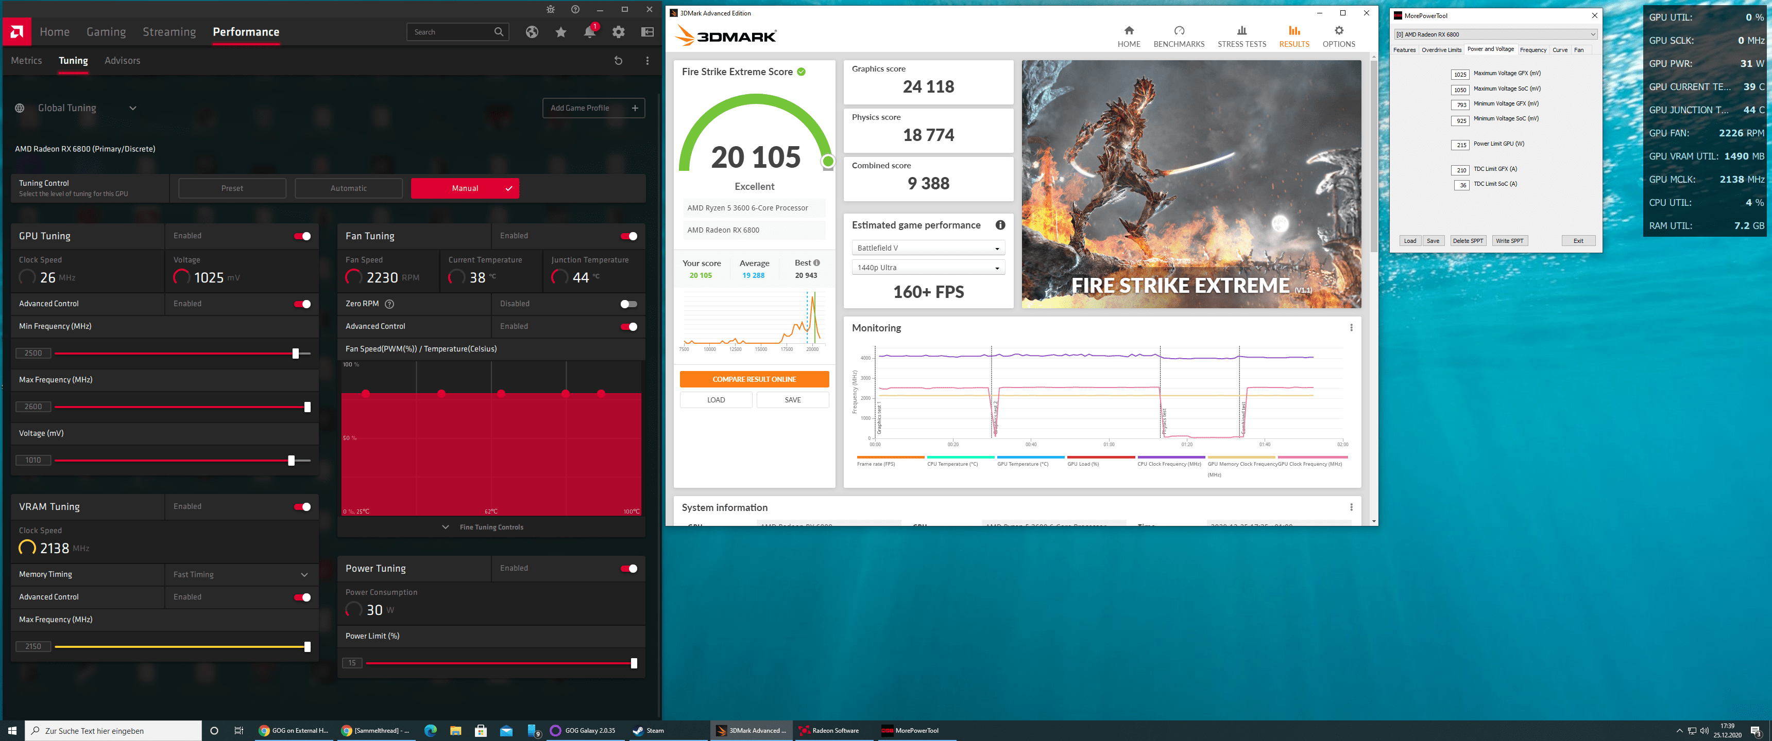Viewport: 1772px width, 741px height.
Task: Open 3DMark OPTIONS gear
Action: [x=1339, y=37]
